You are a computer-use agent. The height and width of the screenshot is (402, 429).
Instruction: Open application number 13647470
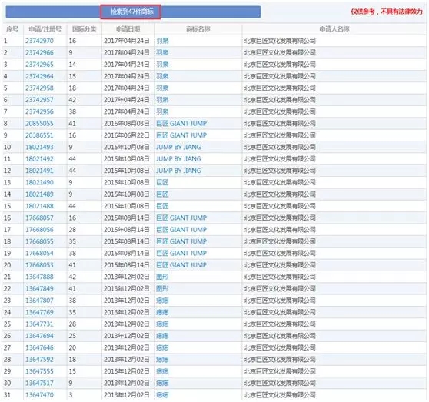pos(39,394)
